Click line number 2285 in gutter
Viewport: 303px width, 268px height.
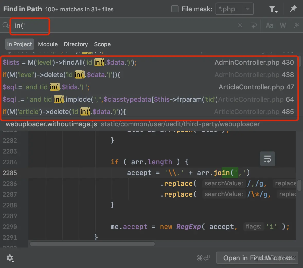10,173
